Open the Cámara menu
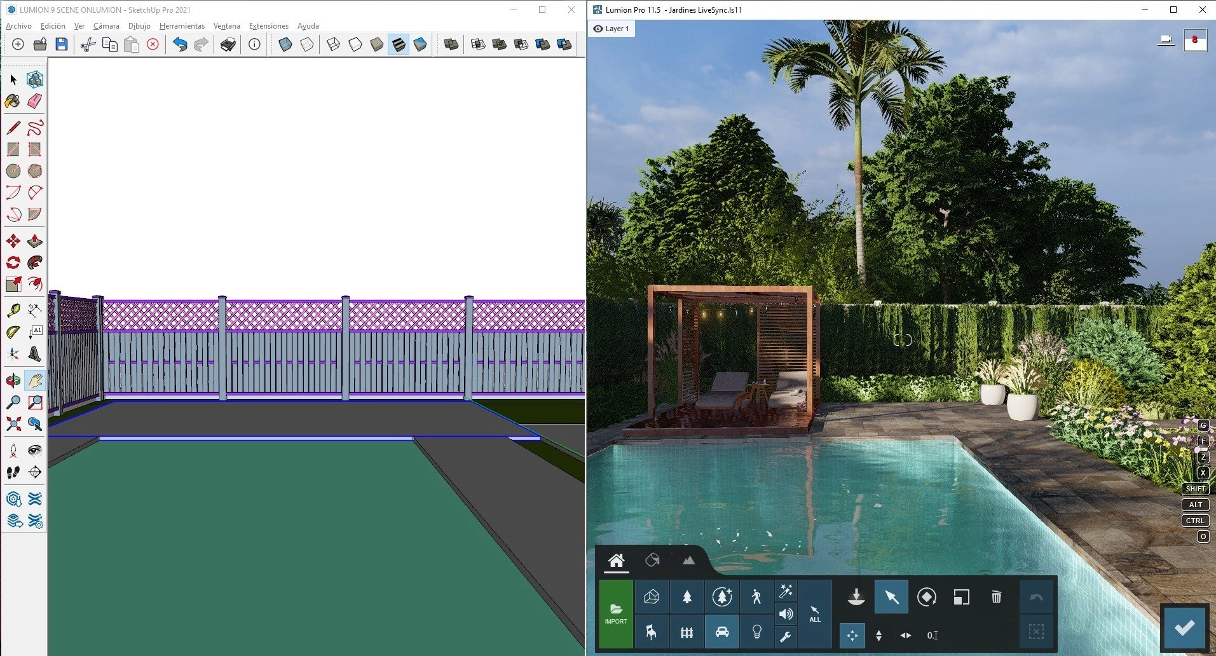The width and height of the screenshot is (1216, 656). 106,26
